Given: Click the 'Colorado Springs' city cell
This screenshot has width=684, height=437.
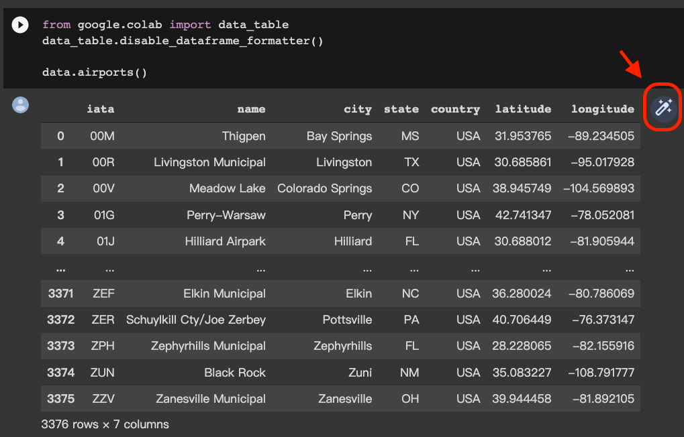Looking at the screenshot, I should point(324,188).
